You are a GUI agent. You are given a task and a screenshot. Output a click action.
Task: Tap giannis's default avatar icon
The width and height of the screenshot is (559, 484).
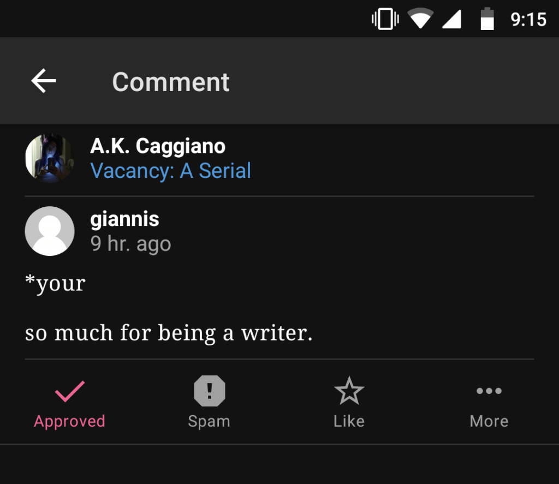click(x=50, y=231)
